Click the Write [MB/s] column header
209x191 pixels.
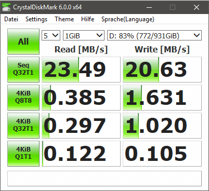point(162,49)
